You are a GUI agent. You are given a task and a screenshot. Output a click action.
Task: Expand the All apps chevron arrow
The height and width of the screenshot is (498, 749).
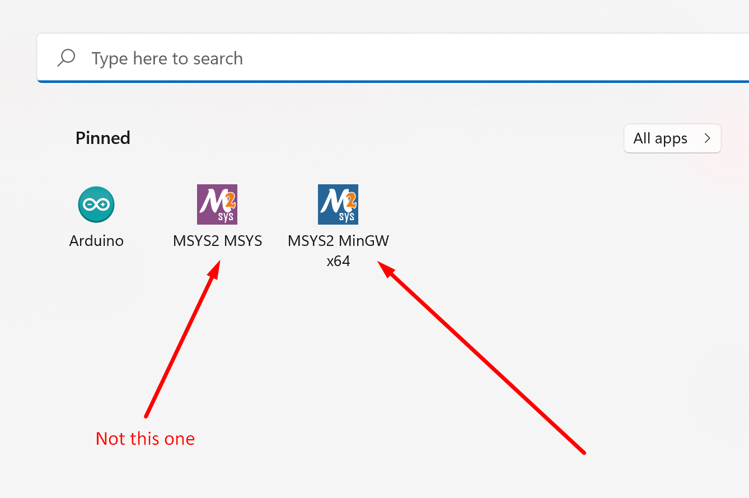pos(707,138)
